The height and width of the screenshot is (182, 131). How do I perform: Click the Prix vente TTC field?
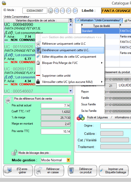coord(56,132)
